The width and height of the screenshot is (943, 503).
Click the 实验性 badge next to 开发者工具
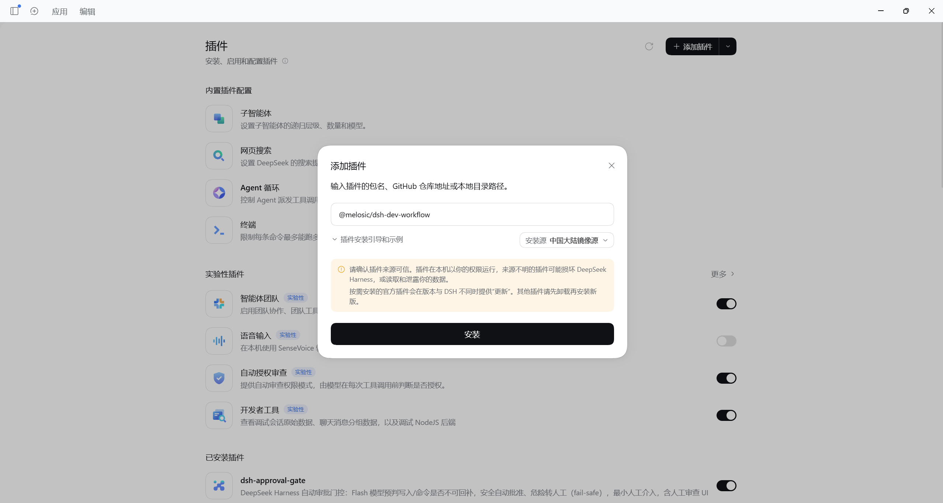pyautogui.click(x=296, y=409)
